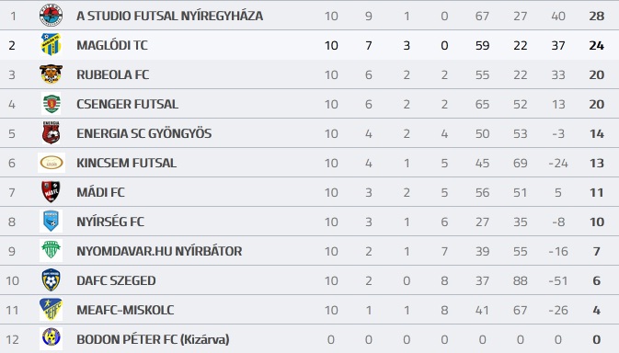619x353 pixels.
Task: Click the Mádi FC shield logo
Action: tap(51, 192)
